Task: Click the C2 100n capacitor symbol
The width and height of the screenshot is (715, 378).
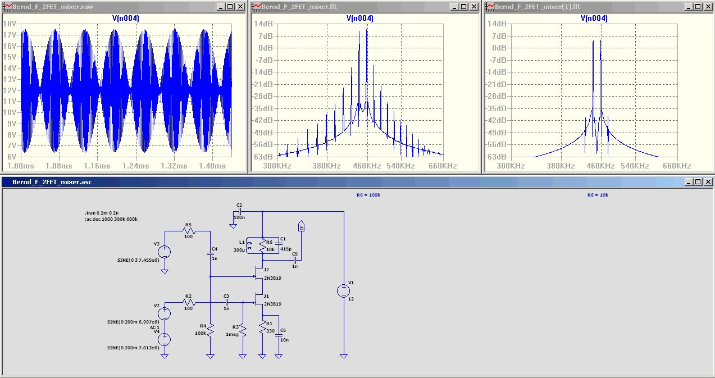Action: pyautogui.click(x=239, y=212)
